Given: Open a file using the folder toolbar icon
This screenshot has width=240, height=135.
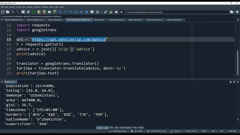Looking at the screenshot, I should point(8,12).
